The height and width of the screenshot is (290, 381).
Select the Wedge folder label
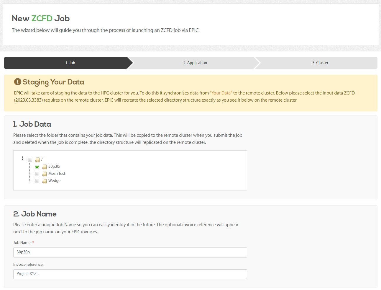54,181
